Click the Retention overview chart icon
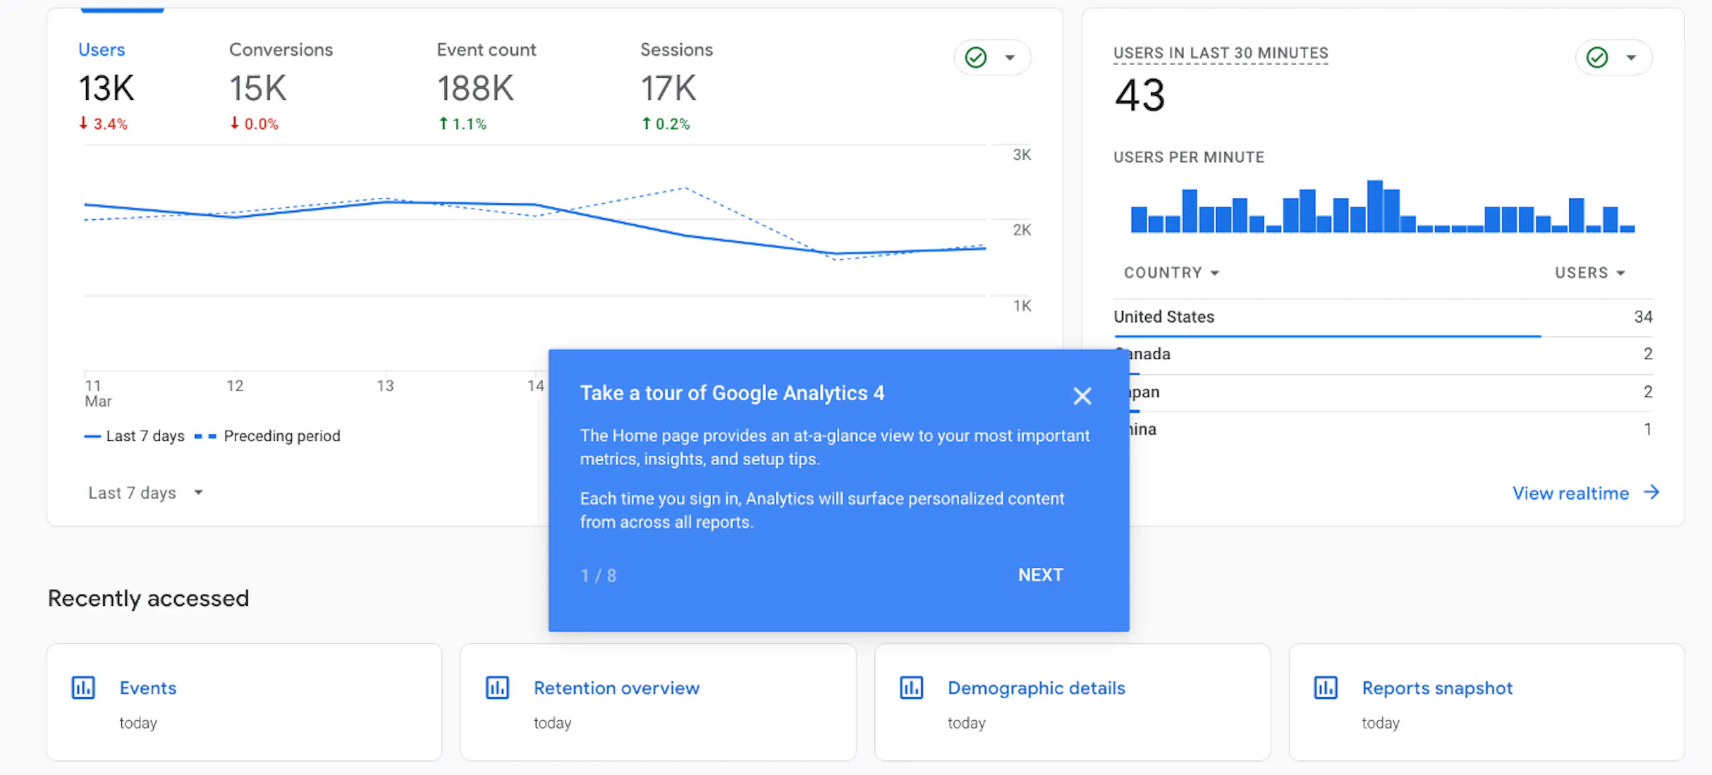The image size is (1712, 775). point(497,687)
